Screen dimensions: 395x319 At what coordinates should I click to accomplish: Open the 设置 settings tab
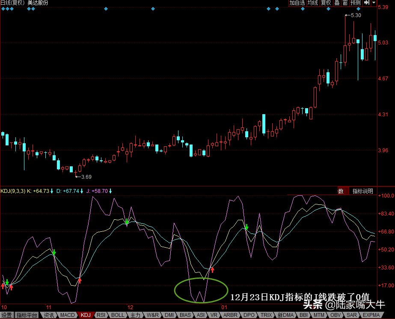pos(7,315)
